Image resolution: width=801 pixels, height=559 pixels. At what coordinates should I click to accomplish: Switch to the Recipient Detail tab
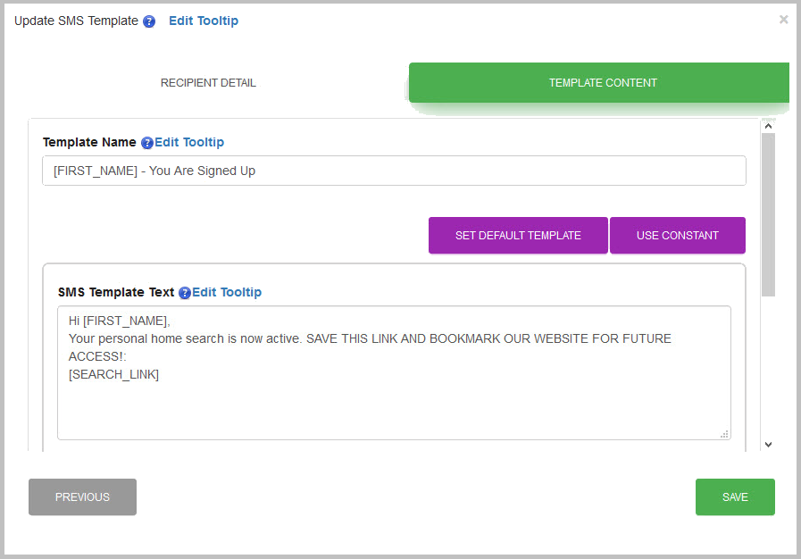click(x=208, y=83)
